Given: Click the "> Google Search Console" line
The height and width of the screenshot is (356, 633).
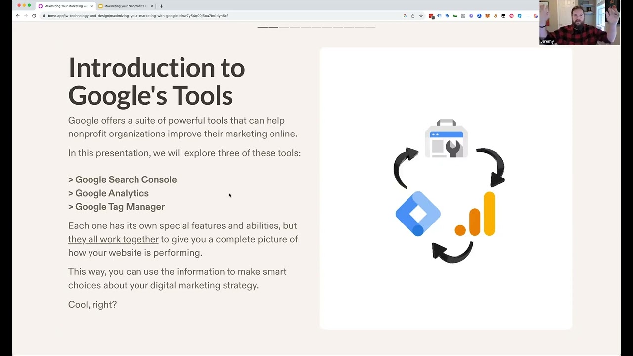Looking at the screenshot, I should tap(123, 179).
